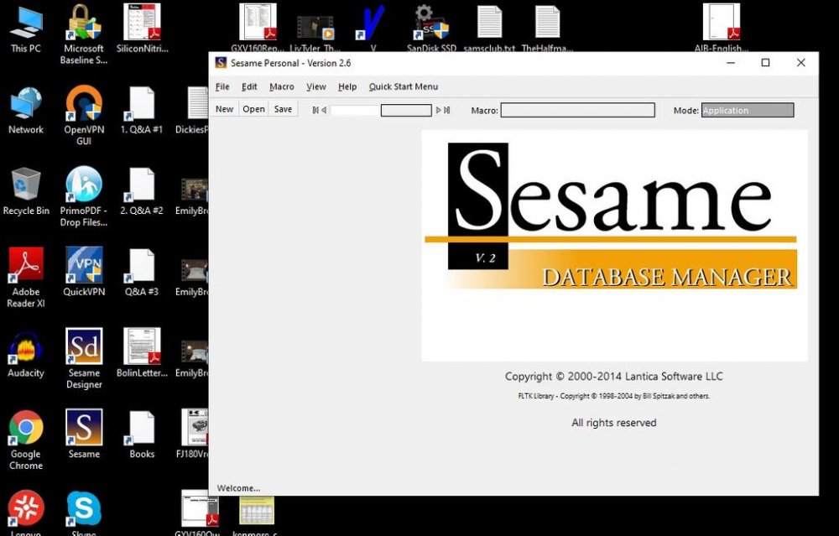Click the Save button
The height and width of the screenshot is (536, 839).
(283, 108)
